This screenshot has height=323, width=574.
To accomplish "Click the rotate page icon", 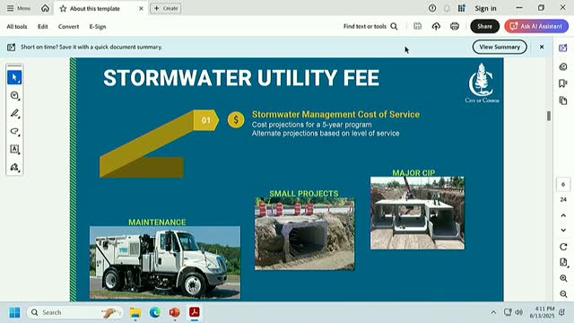I will coord(563,247).
